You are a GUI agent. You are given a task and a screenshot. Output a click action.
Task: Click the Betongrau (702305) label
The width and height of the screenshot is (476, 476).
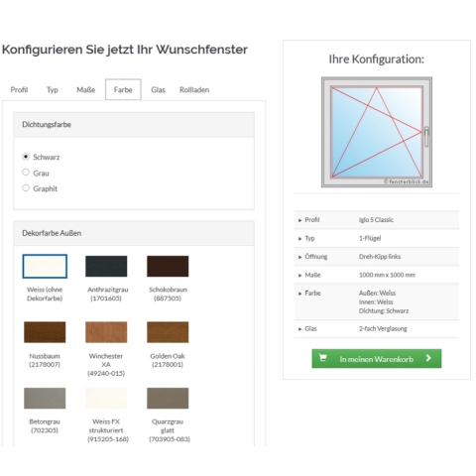pos(45,425)
